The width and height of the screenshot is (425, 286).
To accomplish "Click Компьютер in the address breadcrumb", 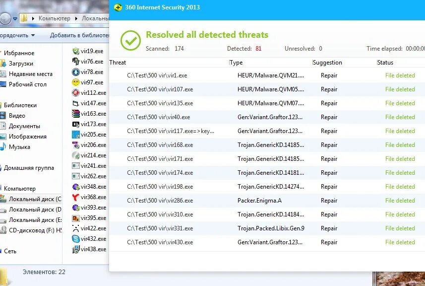I will pyautogui.click(x=54, y=18).
